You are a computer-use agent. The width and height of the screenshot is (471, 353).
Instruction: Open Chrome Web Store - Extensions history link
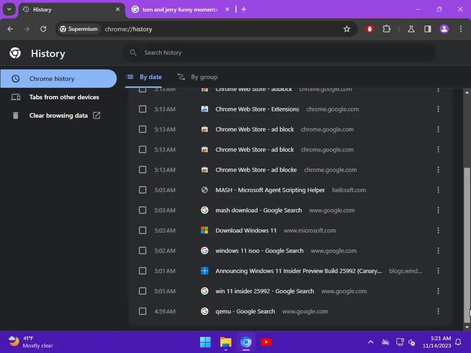(x=257, y=109)
